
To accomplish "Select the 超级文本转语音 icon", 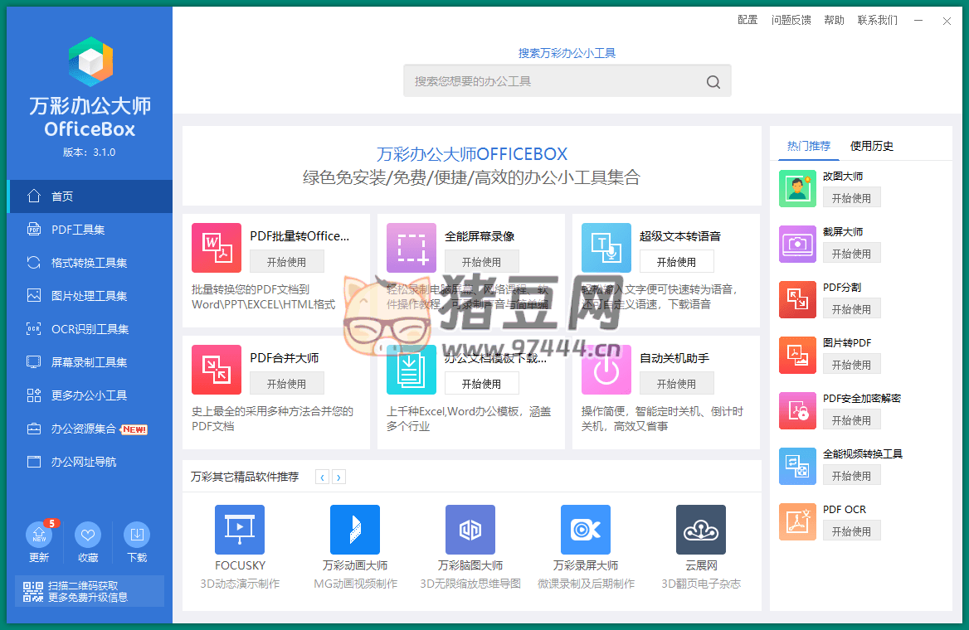I will 606,248.
